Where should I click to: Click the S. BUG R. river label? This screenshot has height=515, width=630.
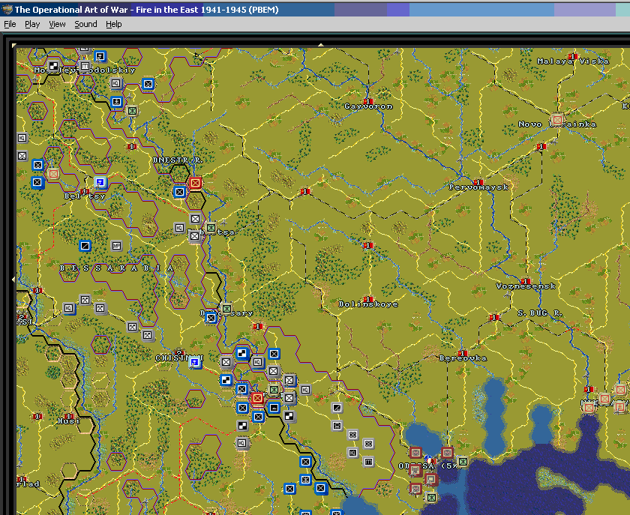[540, 313]
